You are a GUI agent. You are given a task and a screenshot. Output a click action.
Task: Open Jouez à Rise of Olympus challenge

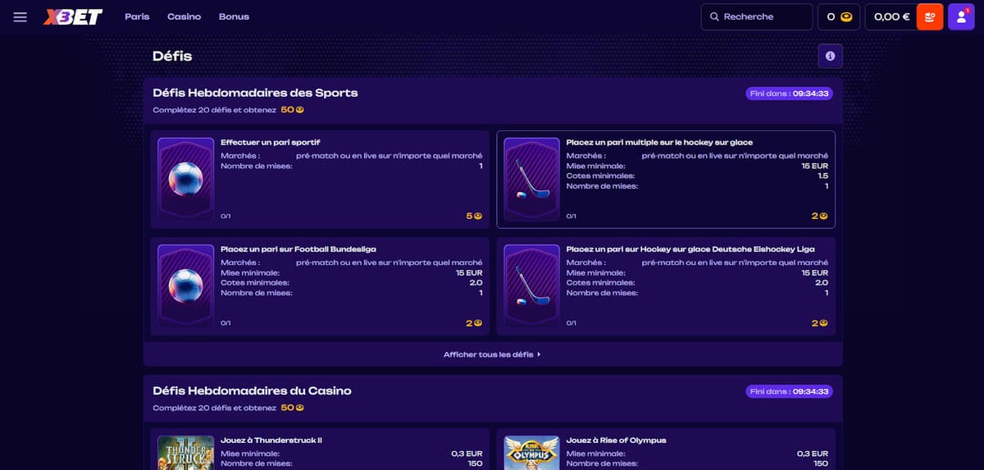666,449
